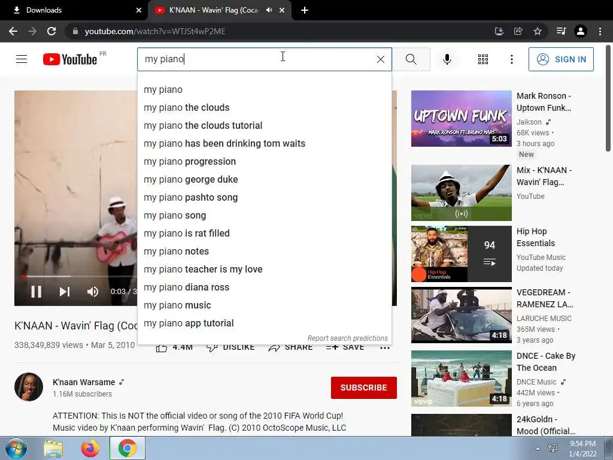Launch Windows Explorer from taskbar
This screenshot has height=460, width=613.
pos(53,448)
